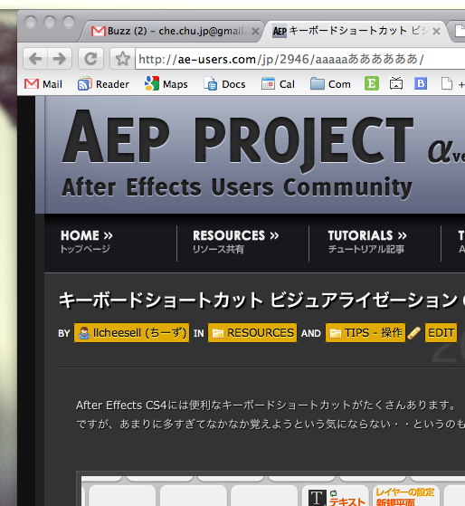Click the blank page bookmark icon
The width and height of the screenshot is (465, 506).
[447, 83]
